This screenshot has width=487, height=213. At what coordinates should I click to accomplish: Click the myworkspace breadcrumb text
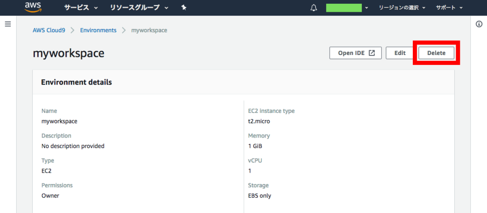tap(149, 30)
